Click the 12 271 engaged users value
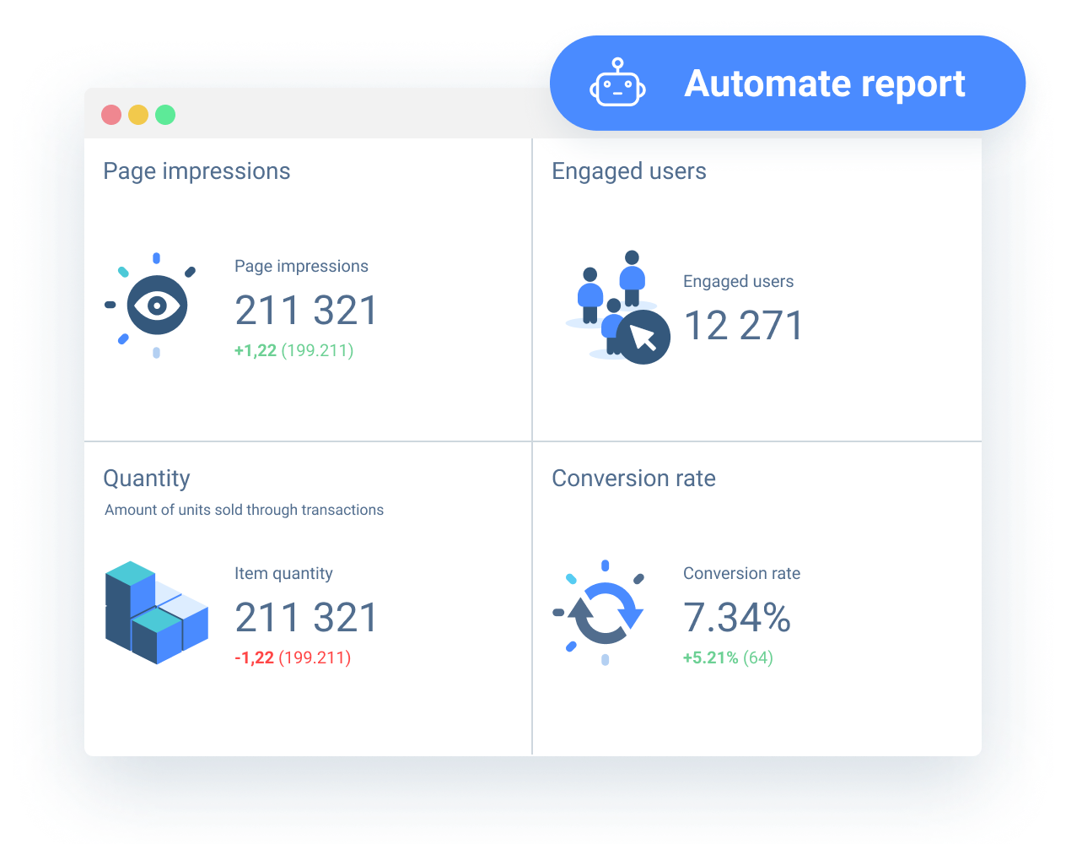Viewport: 1066px width, 844px height. (743, 325)
